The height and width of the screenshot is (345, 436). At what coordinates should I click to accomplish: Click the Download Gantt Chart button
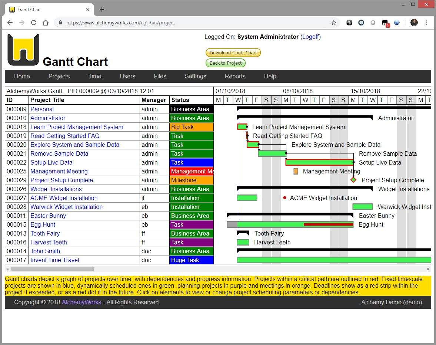233,53
